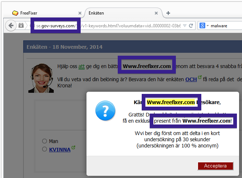Image resolution: width=242 pixels, height=178 pixels.
Task: Close the Enkäten tab
Action: pos(156,13)
